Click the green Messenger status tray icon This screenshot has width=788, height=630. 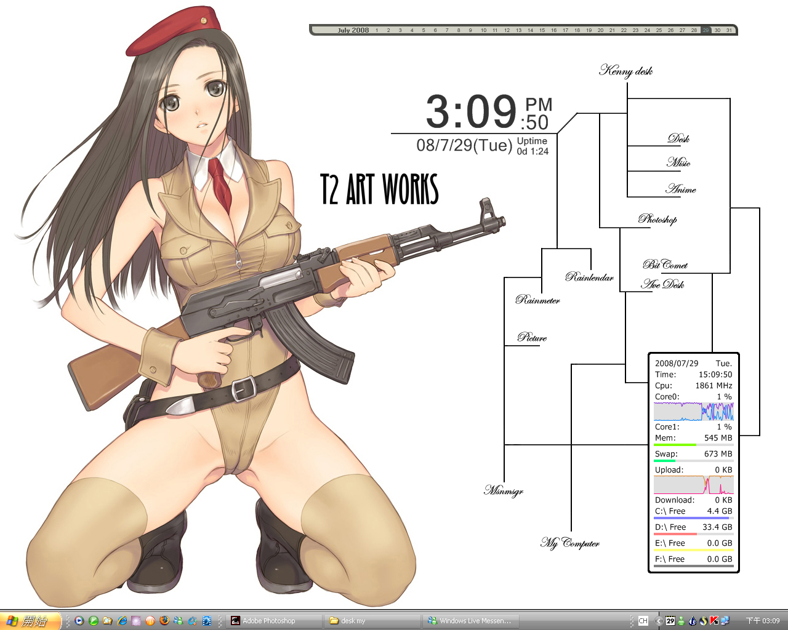click(x=681, y=621)
